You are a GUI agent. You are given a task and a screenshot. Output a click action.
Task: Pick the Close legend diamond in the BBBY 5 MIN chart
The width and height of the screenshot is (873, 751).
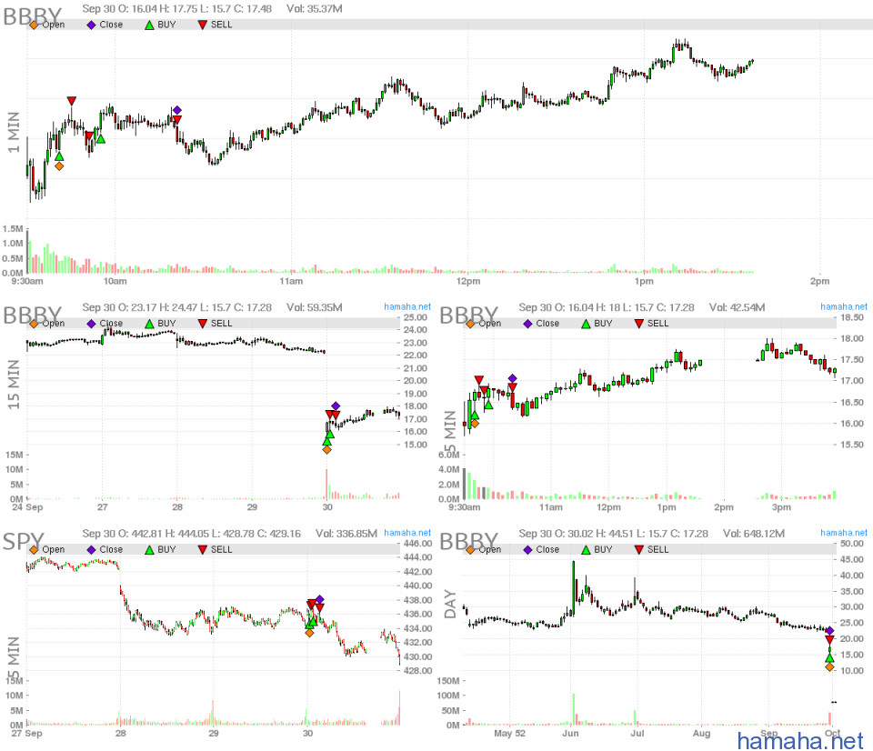click(x=527, y=324)
